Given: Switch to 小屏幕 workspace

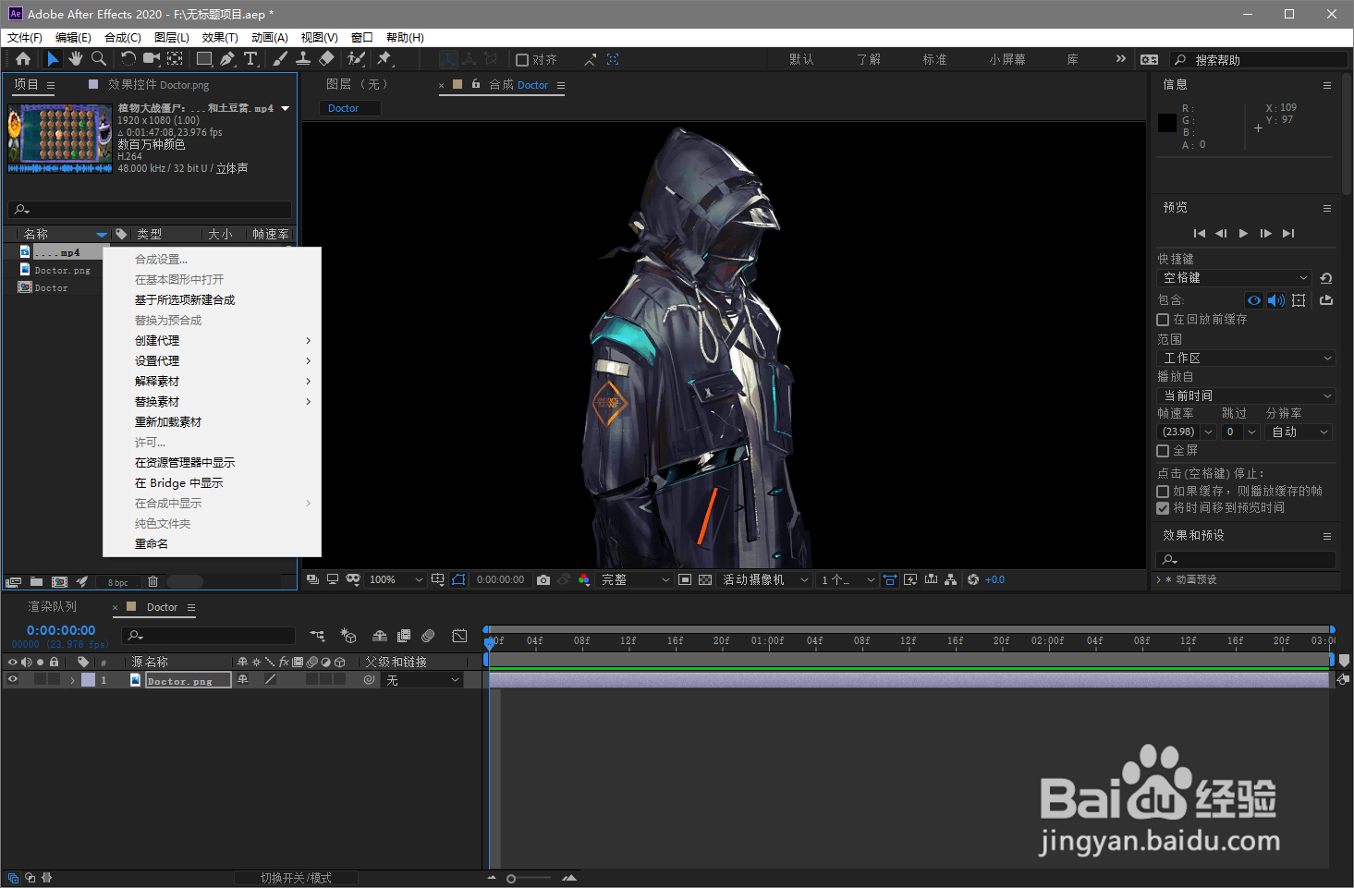Looking at the screenshot, I should (x=1007, y=59).
